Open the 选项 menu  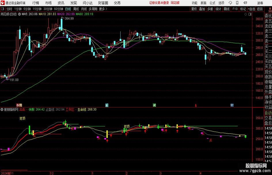pos(221,3)
